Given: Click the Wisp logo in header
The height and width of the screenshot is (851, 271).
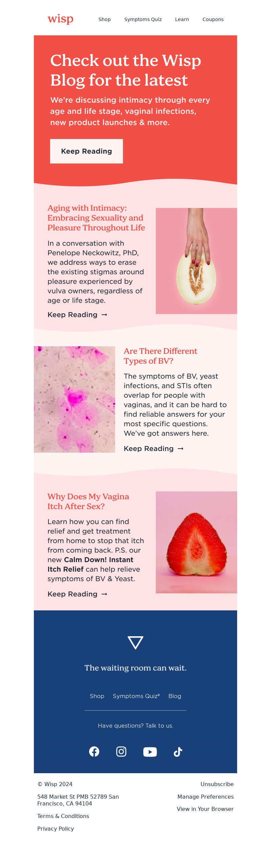Looking at the screenshot, I should (x=60, y=19).
